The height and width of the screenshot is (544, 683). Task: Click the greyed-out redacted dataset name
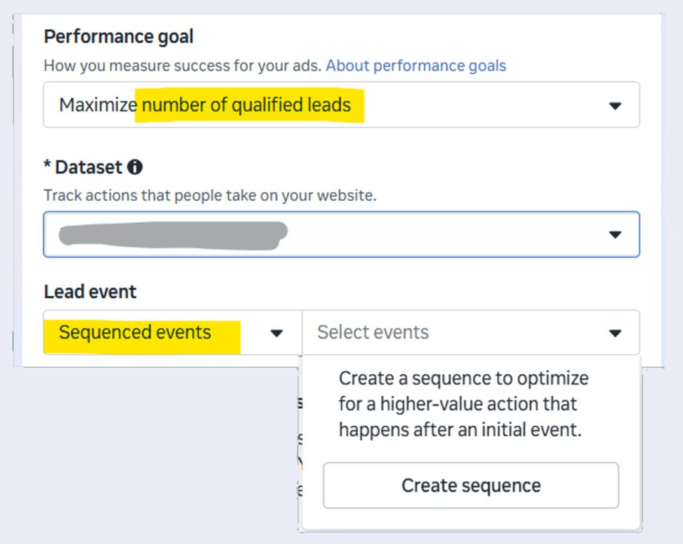pos(173,235)
